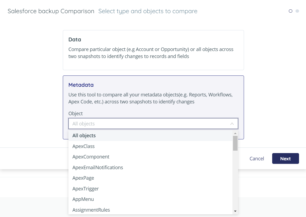Select the Data comparison card
This screenshot has height=217, width=306.
[153, 50]
